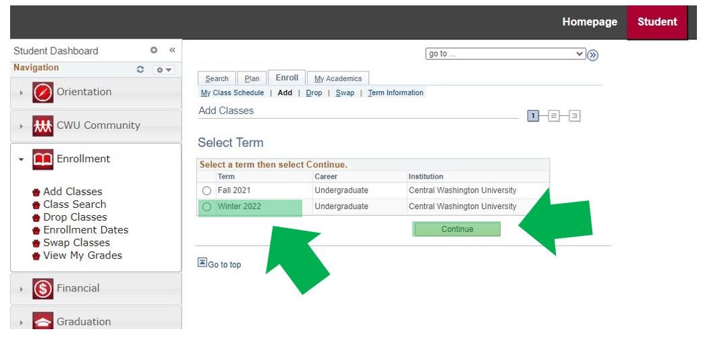Open Homepage in top bar
This screenshot has width=705, height=342.
(x=590, y=22)
